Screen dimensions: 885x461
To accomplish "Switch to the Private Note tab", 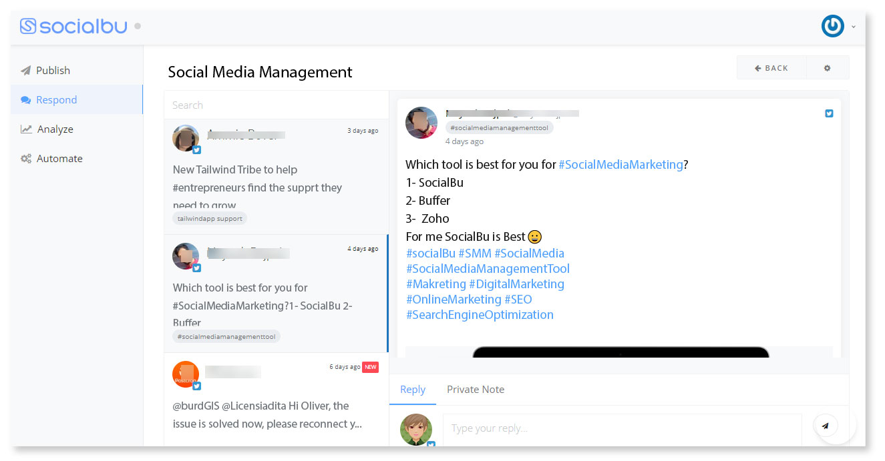I will click(476, 390).
